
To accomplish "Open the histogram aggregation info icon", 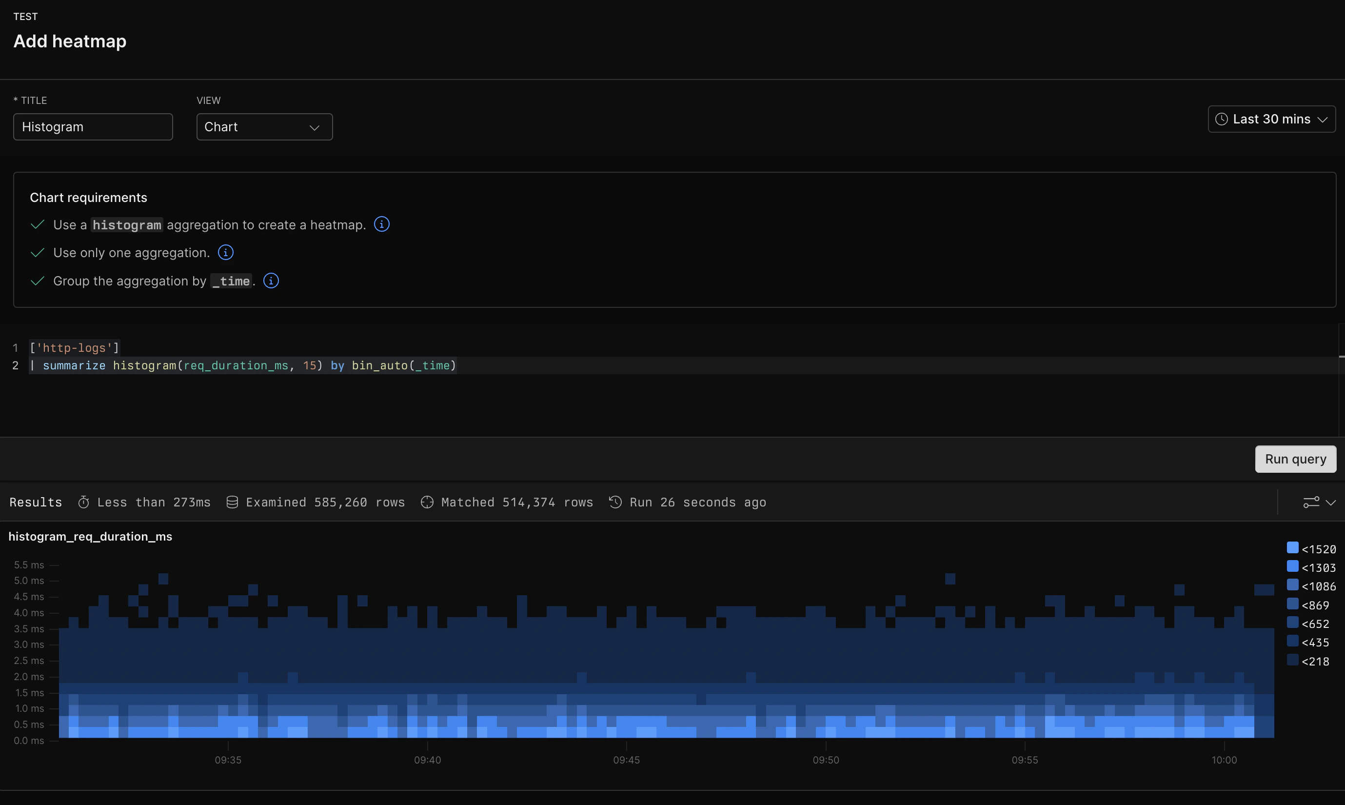I will [x=382, y=223].
